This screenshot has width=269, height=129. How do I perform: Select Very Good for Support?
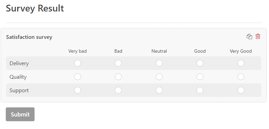(241, 90)
